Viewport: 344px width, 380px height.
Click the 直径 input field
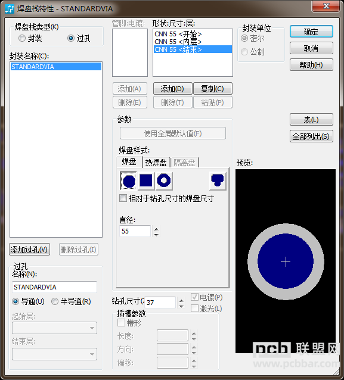pos(135,231)
